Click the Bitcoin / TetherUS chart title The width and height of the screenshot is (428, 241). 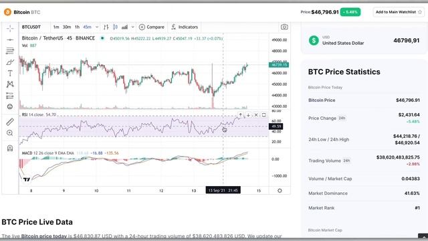[x=58, y=38]
